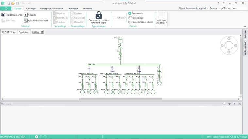Open the Résultats side panel tab
248x139 pixels.
coord(245,34)
